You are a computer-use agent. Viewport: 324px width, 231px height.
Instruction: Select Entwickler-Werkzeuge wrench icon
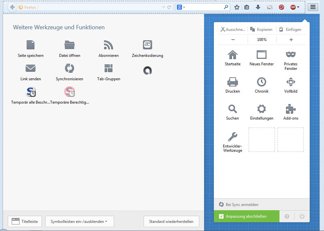(x=233, y=136)
